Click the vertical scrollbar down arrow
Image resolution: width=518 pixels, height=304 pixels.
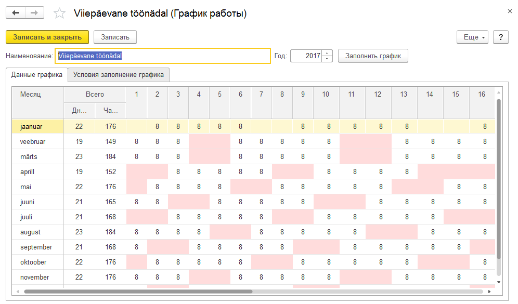[x=499, y=282]
